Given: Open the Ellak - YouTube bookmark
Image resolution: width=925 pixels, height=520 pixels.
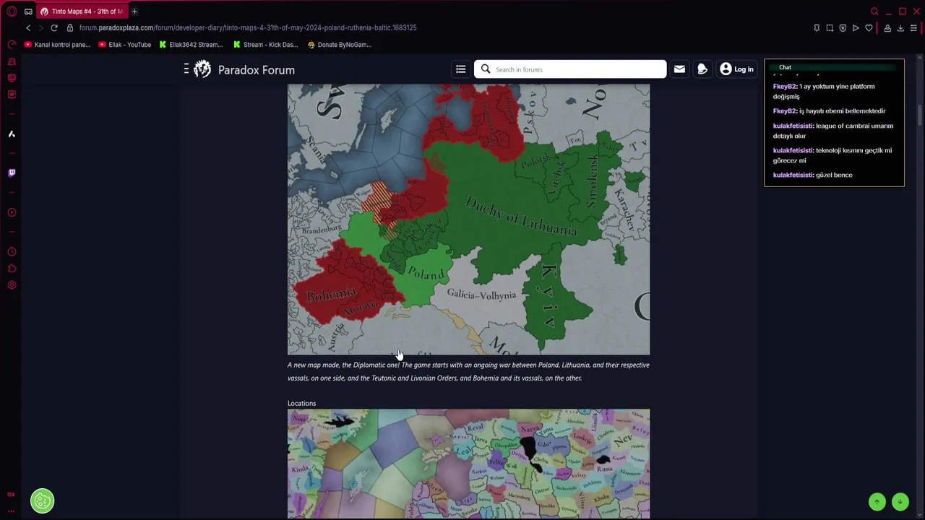Looking at the screenshot, I should (125, 45).
